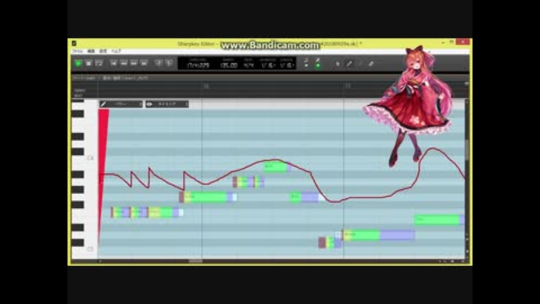Start playback with the green play button

pos(78,64)
